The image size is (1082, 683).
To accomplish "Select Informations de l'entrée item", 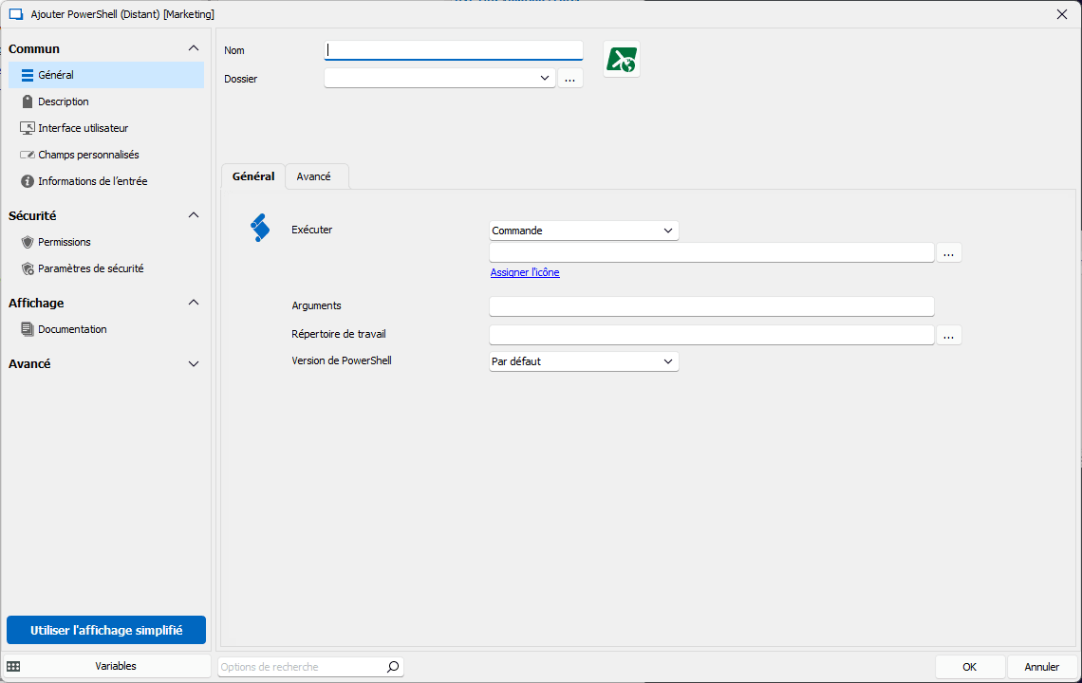I will 92,181.
